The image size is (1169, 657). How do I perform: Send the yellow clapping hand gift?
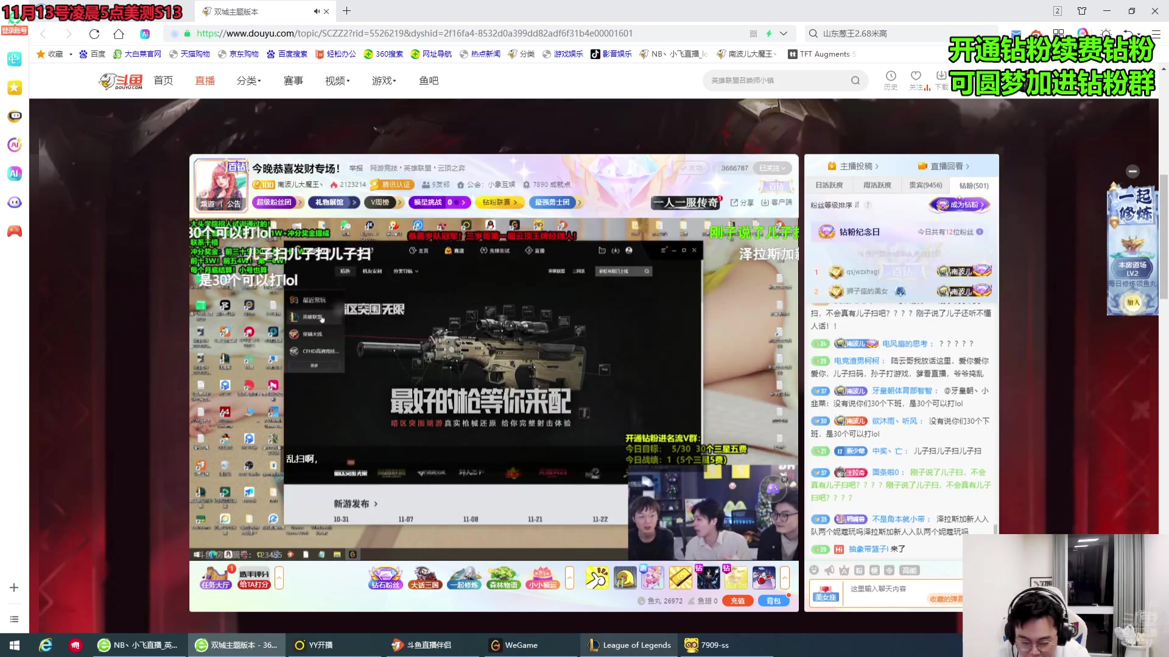pos(597,577)
